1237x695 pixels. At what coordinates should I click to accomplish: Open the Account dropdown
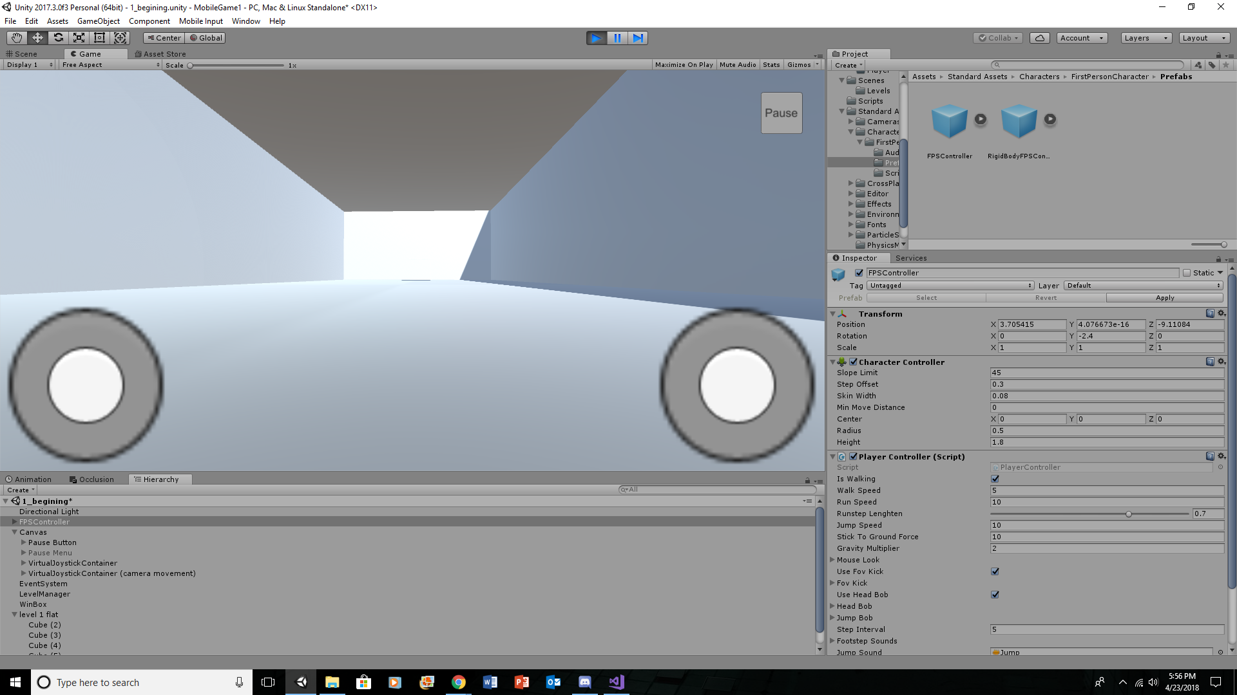pos(1082,38)
